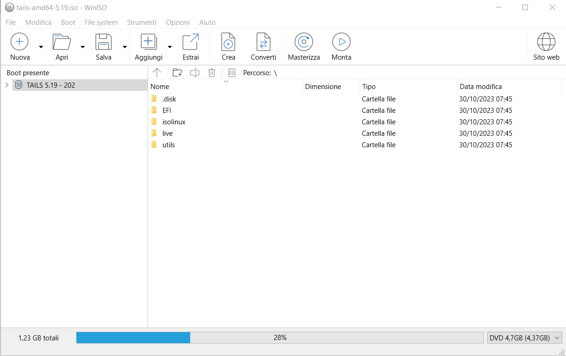Select the isolinux folder name
This screenshot has width=566, height=356.
tap(174, 122)
